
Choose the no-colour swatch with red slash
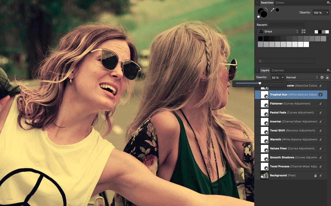point(316,32)
